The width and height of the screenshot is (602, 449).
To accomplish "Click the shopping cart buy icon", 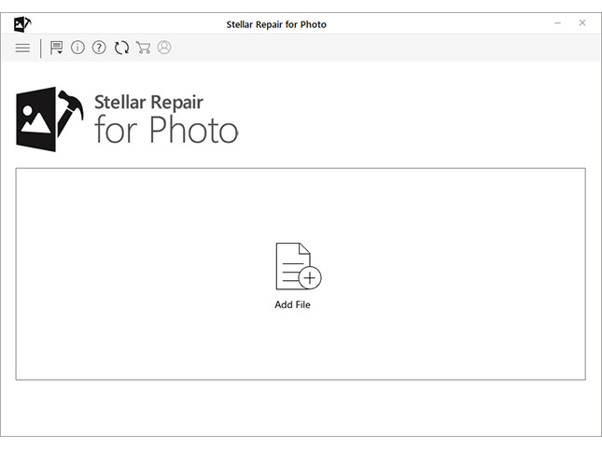I will tap(143, 48).
